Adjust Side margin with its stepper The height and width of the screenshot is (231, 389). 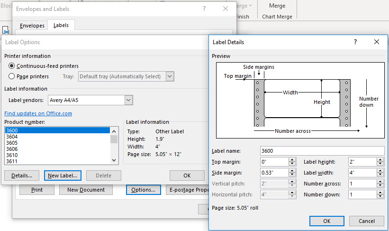(292, 173)
